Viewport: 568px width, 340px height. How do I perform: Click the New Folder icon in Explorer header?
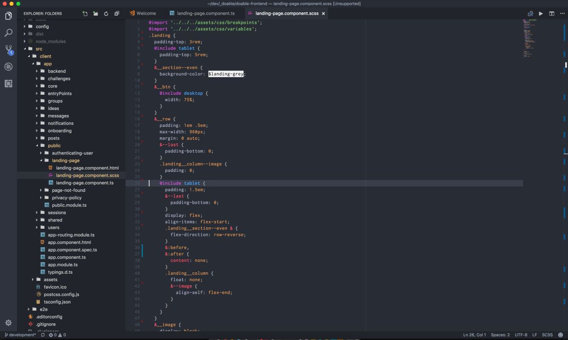tap(96, 14)
